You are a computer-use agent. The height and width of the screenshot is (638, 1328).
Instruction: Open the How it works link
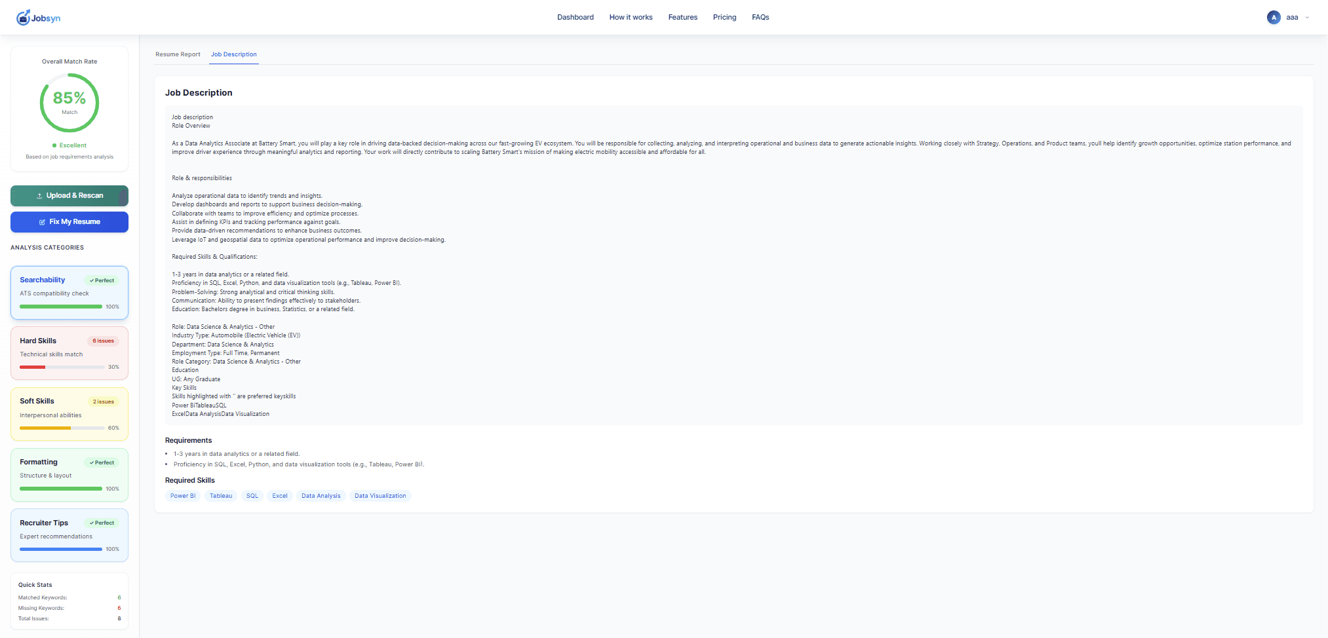pos(631,18)
